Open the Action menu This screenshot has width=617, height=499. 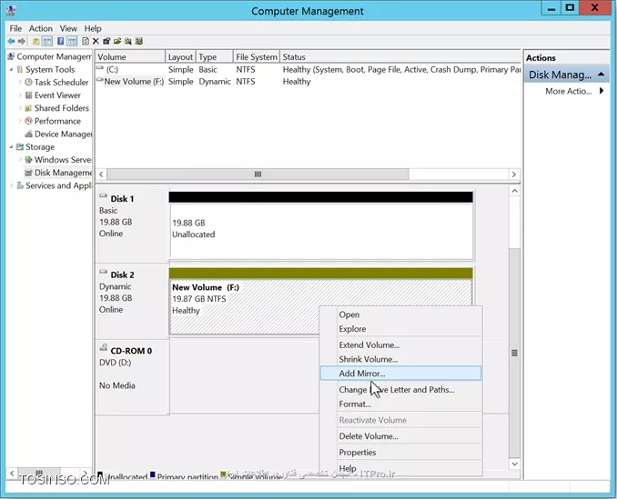pos(41,29)
